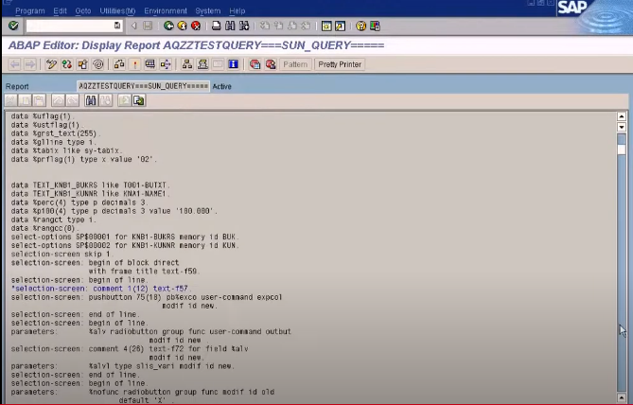Click the Create Shortcut icon
The width and height of the screenshot is (633, 405).
(x=340, y=26)
